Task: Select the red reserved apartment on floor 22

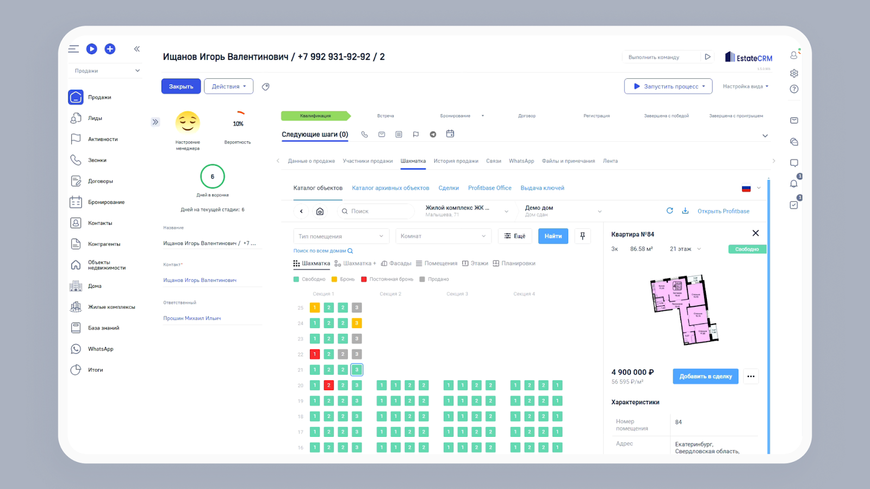Action: point(314,354)
